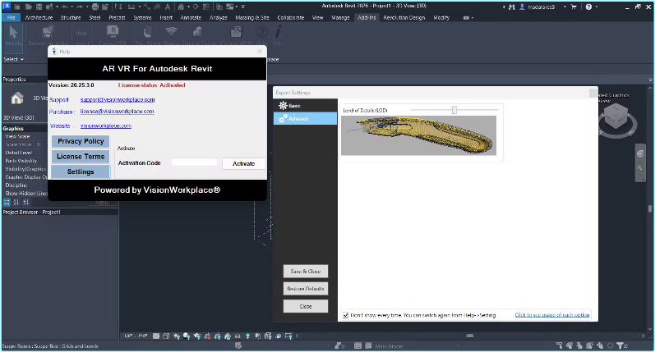Open the 3D view dropdown arrow in quick access toolbar
655x352 pixels.
188,7
